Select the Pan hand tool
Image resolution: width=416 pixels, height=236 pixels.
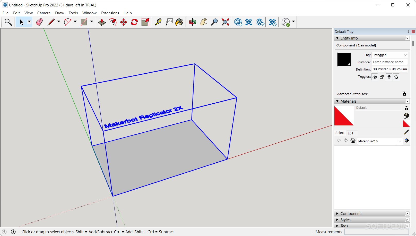point(203,22)
